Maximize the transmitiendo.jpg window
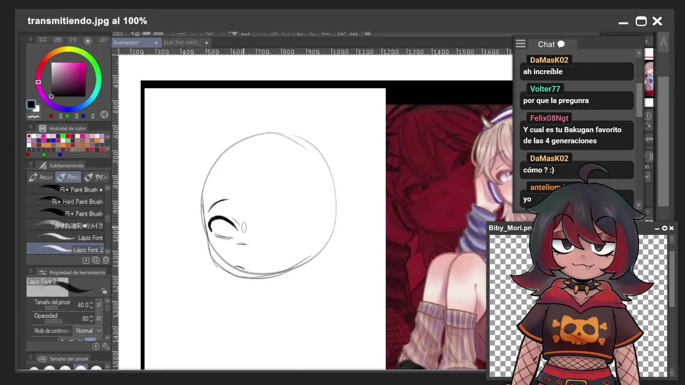This screenshot has height=385, width=685. pyautogui.click(x=641, y=21)
